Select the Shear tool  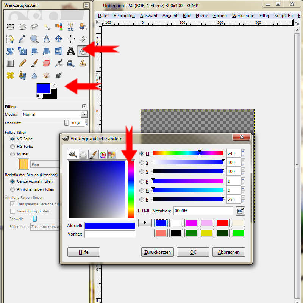pos(34,51)
